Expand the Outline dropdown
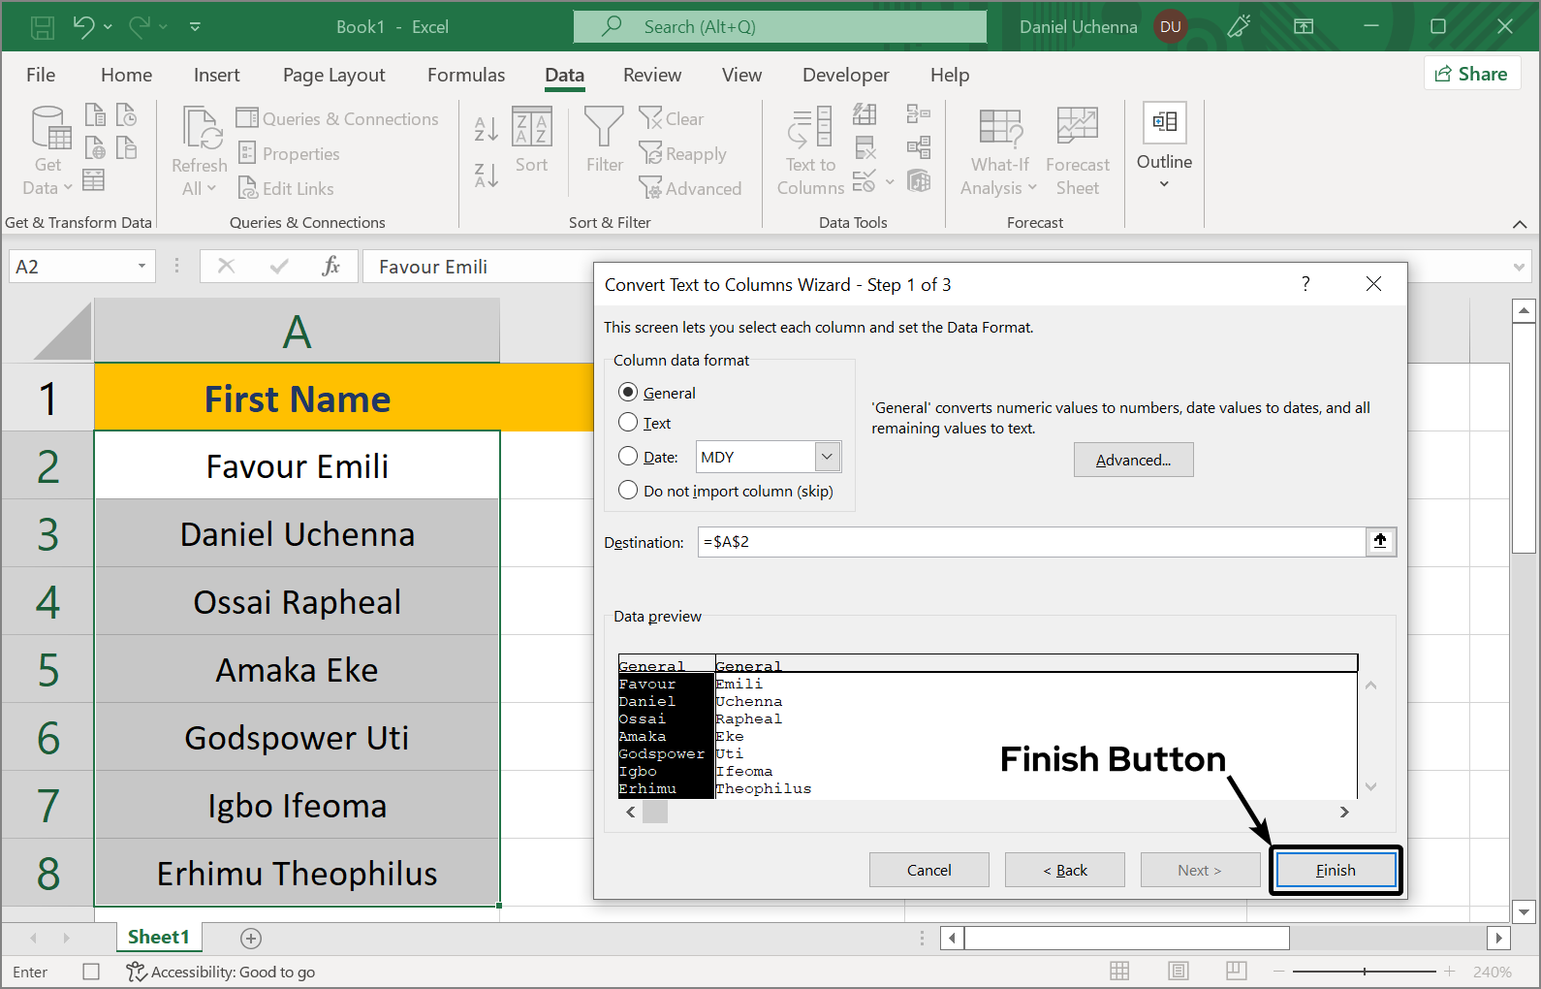1541x989 pixels. click(1164, 183)
